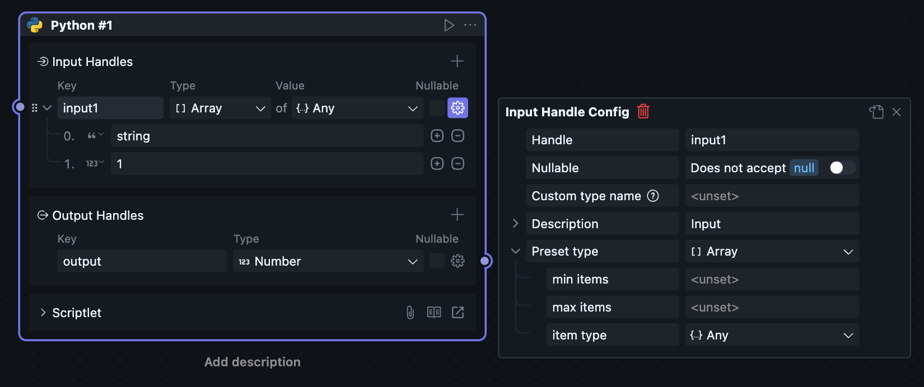Run the Python #1 node

[449, 25]
